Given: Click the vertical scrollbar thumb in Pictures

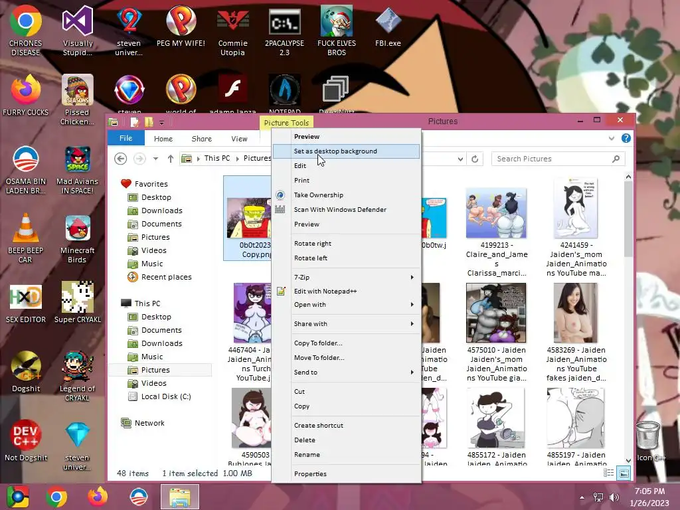Looking at the screenshot, I should [628, 218].
